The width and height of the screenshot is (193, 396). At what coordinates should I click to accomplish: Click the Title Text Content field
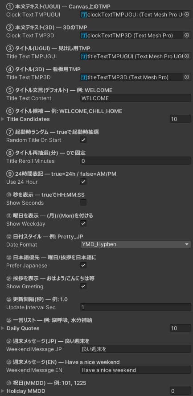(136, 98)
